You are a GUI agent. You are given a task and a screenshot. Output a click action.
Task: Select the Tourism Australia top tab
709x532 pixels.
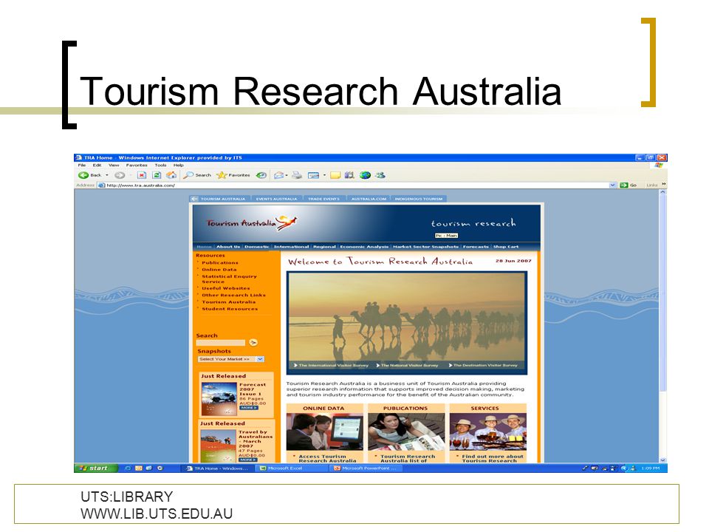pyautogui.click(x=223, y=199)
